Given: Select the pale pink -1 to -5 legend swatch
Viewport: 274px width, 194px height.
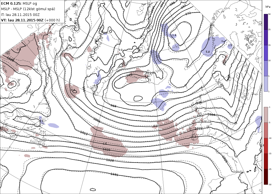Looking at the screenshot, I should (266, 115).
